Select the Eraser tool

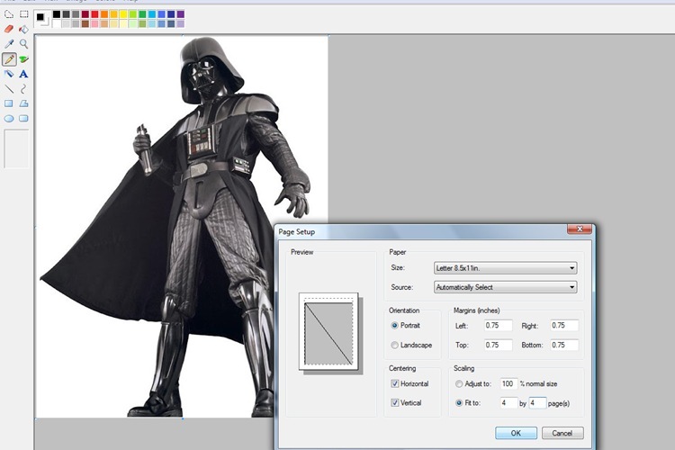pos(9,29)
